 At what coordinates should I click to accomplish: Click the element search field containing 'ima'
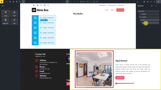coord(9,6)
